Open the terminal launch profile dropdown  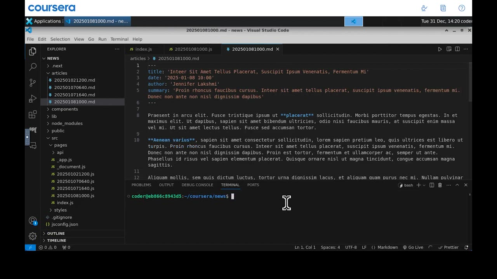pos(424,185)
